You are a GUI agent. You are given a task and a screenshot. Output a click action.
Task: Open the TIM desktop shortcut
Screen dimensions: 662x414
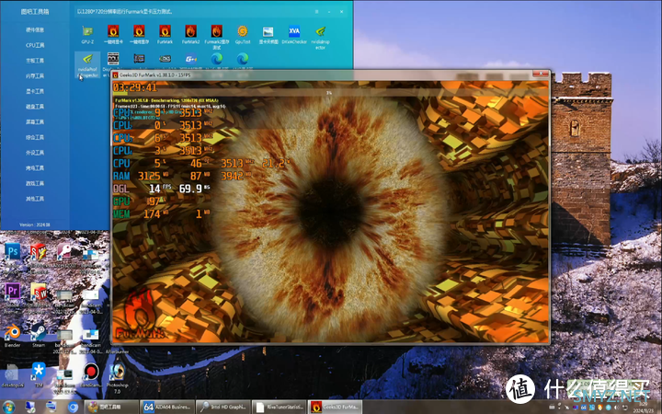(x=39, y=374)
